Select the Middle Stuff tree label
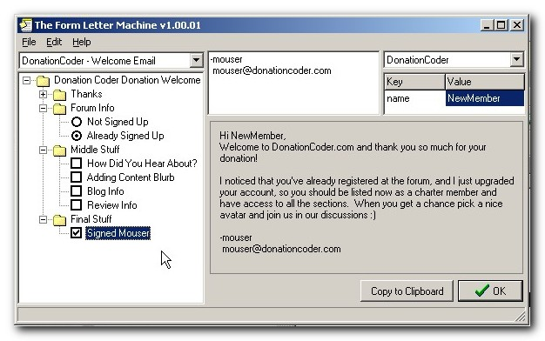Viewport: 545px width, 341px height. click(x=95, y=150)
